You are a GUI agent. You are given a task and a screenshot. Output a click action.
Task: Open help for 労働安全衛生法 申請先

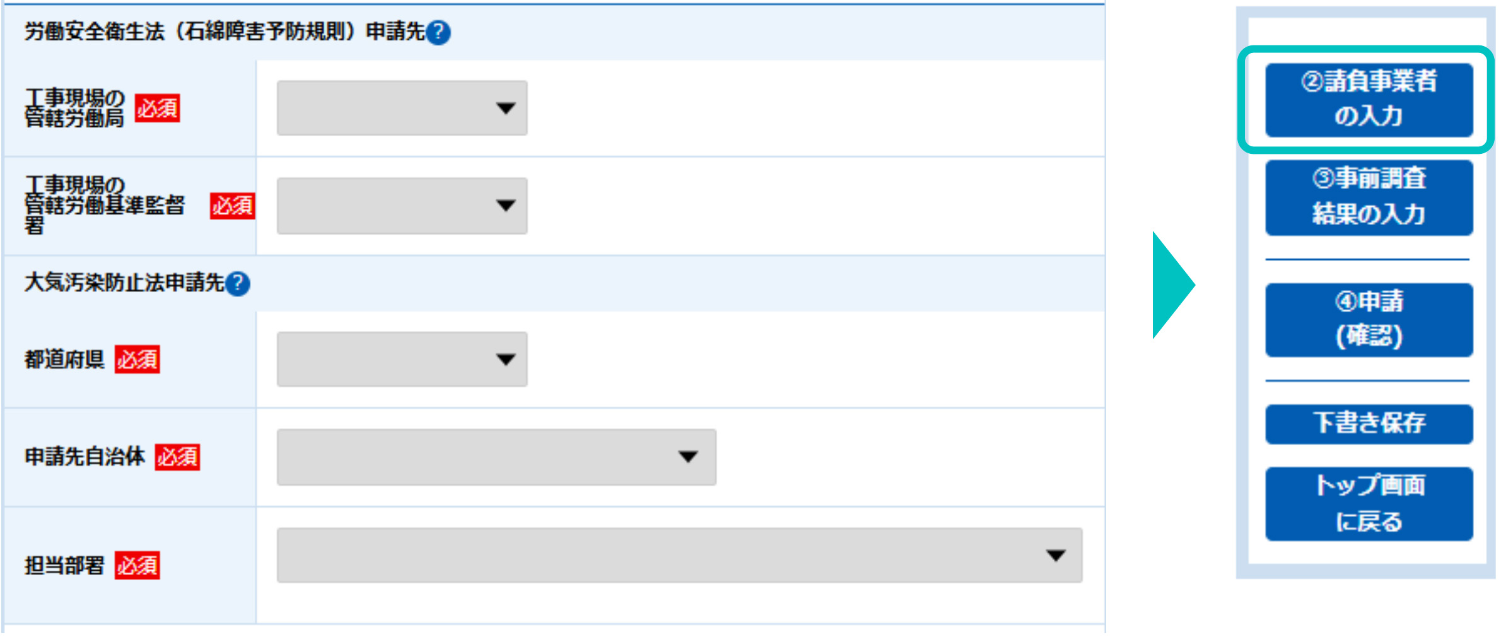438,33
